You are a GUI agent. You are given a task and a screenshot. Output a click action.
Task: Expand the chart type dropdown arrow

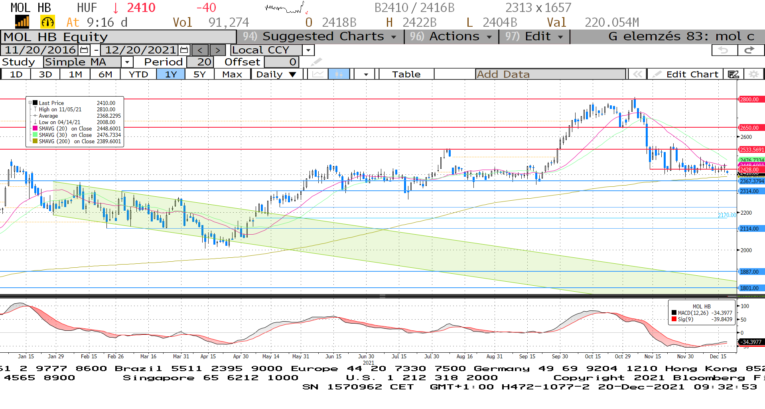pos(366,74)
